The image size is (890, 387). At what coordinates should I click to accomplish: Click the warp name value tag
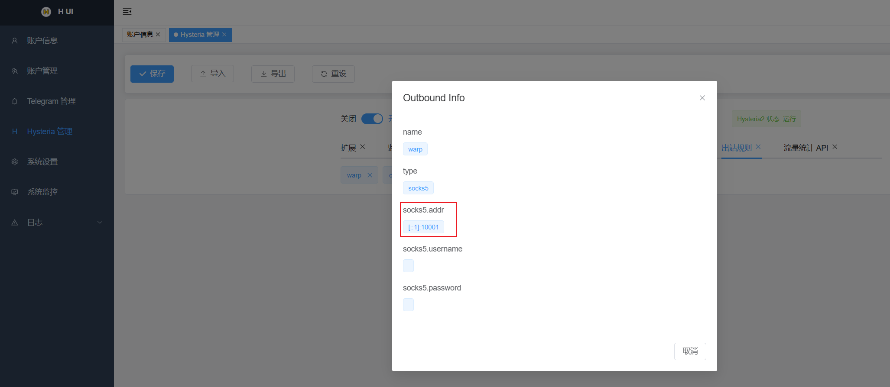pyautogui.click(x=415, y=149)
